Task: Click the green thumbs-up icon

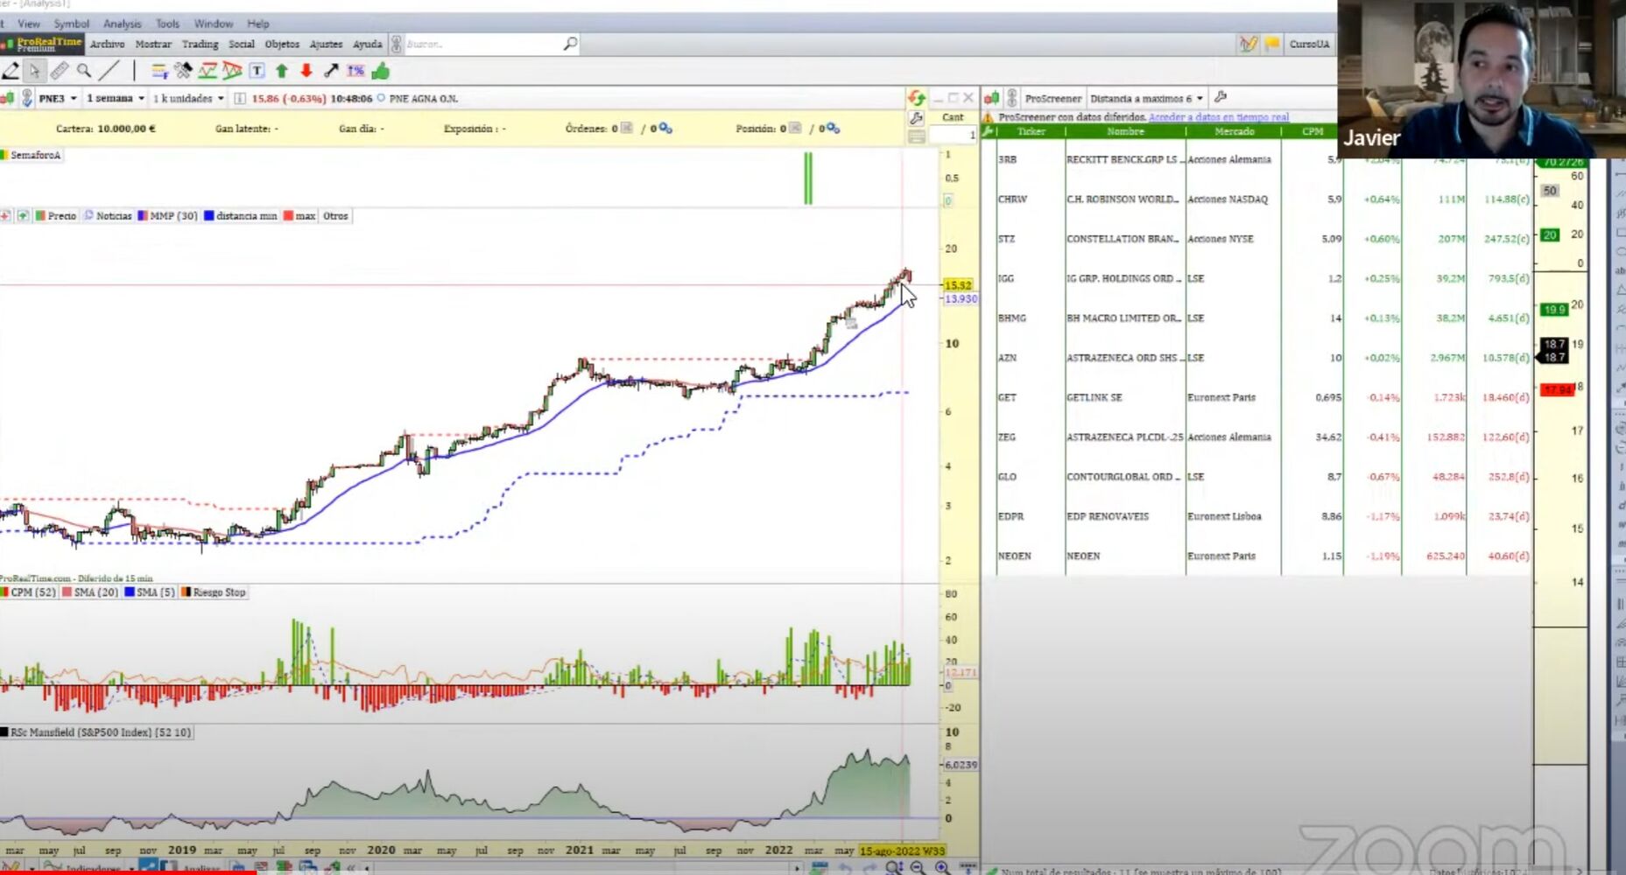Action: point(381,71)
